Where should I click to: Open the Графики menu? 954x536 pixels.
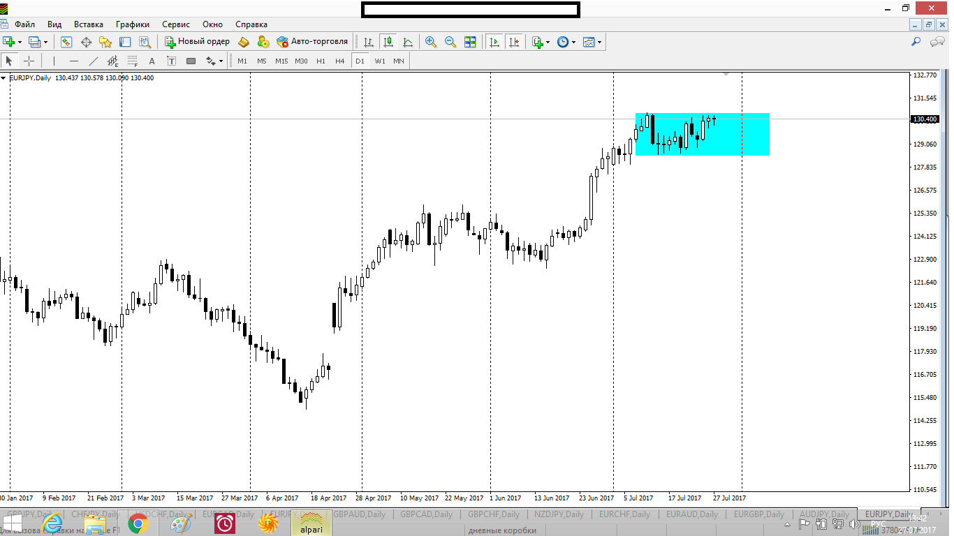pyautogui.click(x=133, y=24)
